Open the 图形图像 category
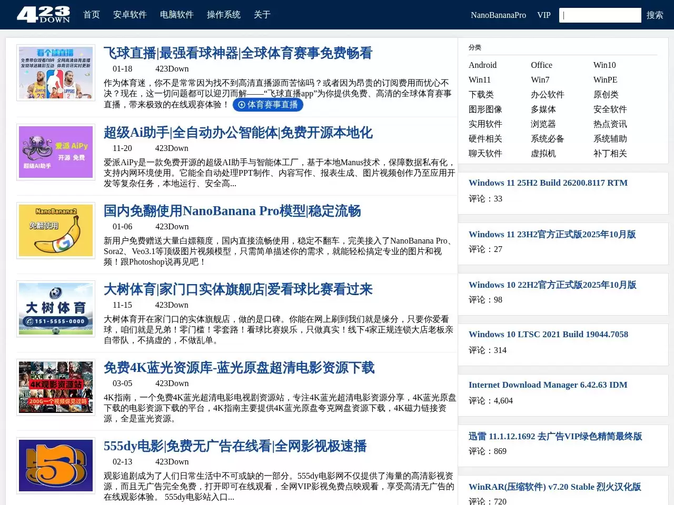Screen dimensions: 674x505 click(x=485, y=109)
